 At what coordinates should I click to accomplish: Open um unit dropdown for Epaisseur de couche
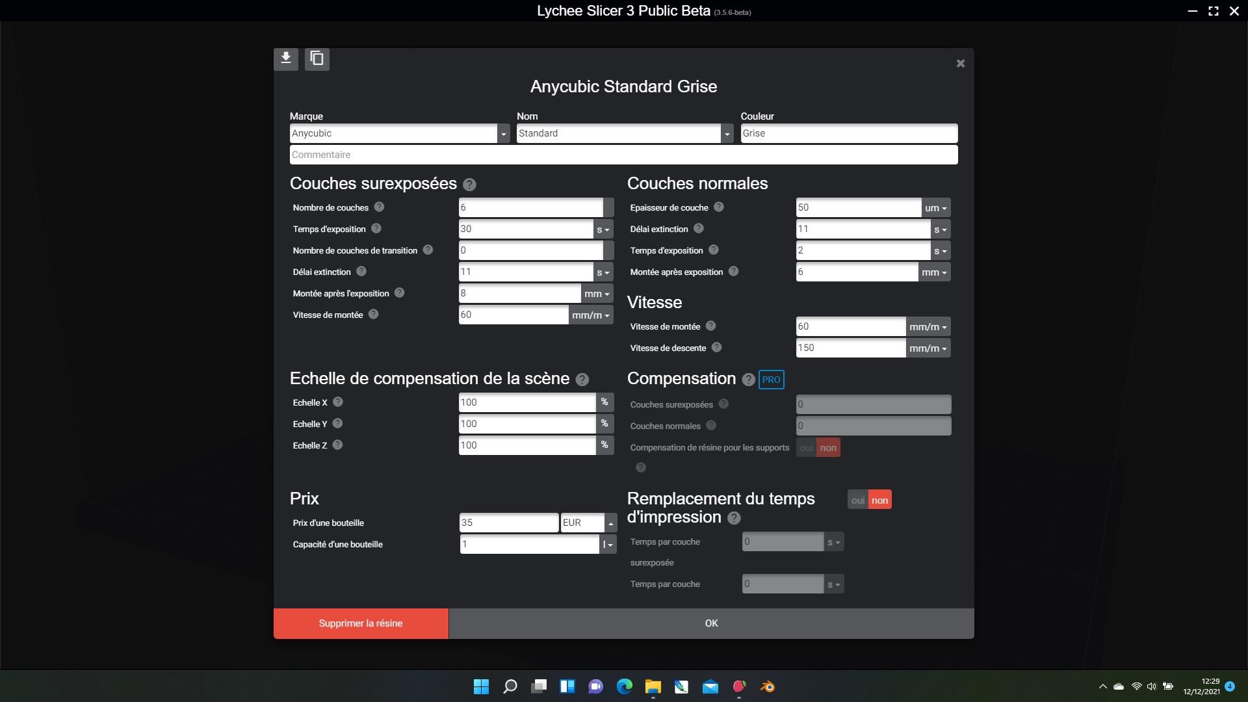[x=936, y=208]
